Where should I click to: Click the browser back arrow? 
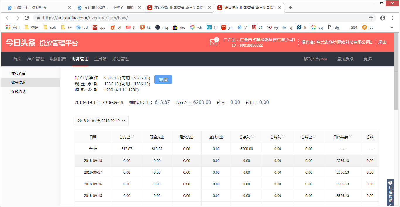[x=8, y=18]
